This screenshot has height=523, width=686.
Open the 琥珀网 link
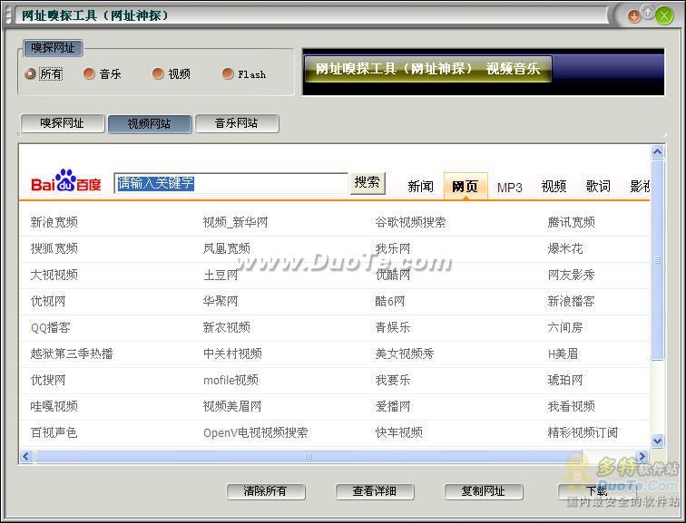tap(565, 380)
